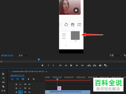Click the program monitor playhead marker

click(x=39, y=59)
